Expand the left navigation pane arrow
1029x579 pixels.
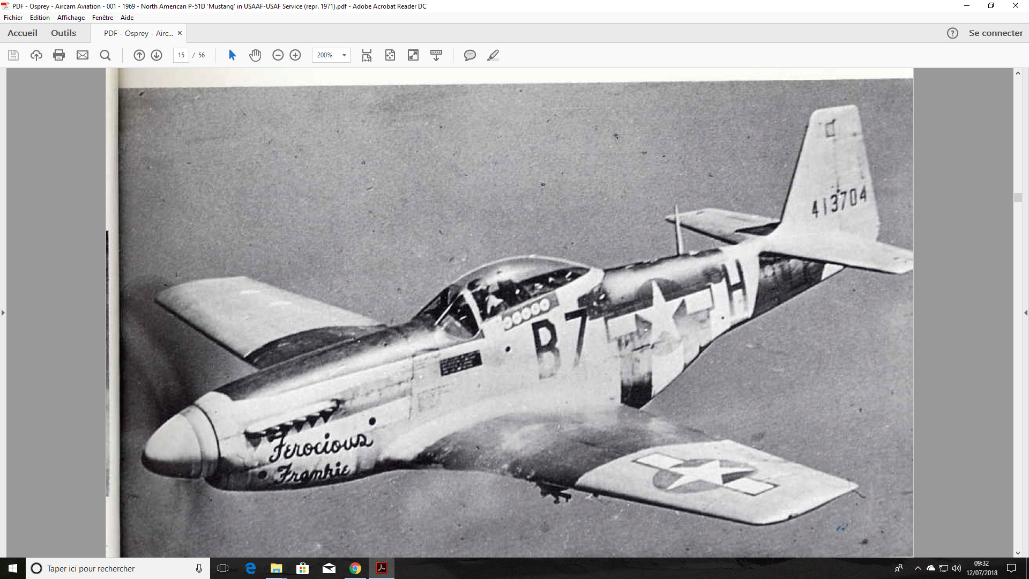coord(3,313)
